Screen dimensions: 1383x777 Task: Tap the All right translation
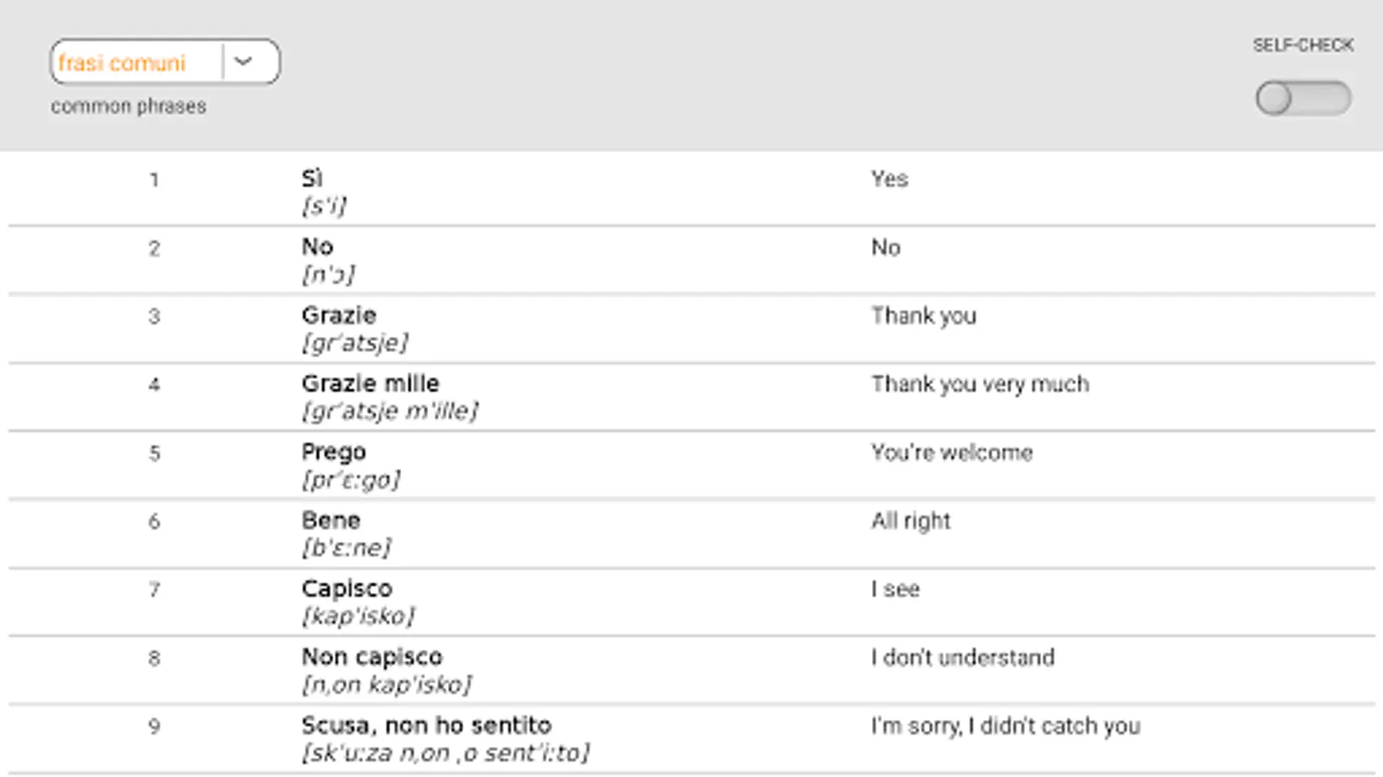coord(910,521)
